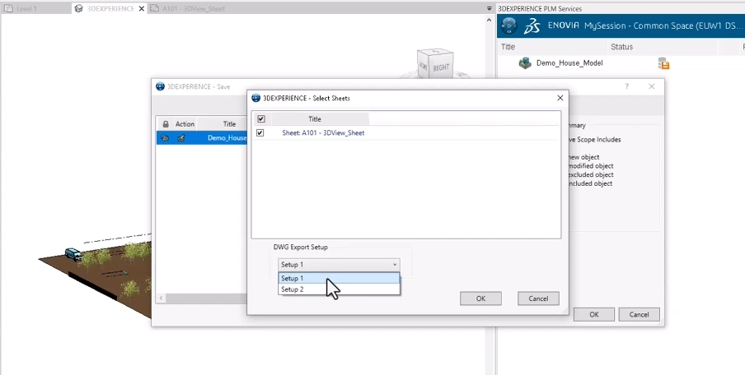Click OK in Select Sheets dialog
This screenshot has height=375, width=745.
[480, 299]
